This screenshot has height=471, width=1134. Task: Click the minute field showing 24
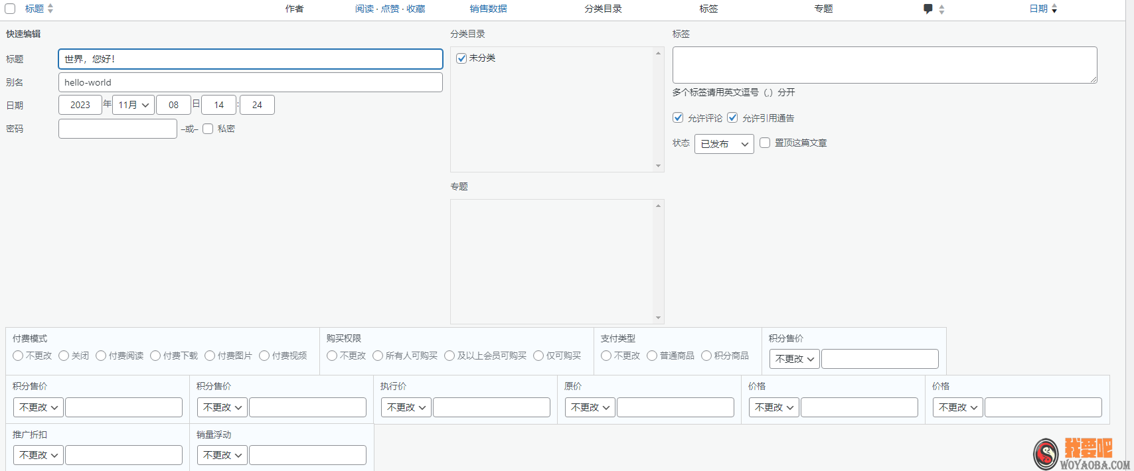click(x=257, y=105)
